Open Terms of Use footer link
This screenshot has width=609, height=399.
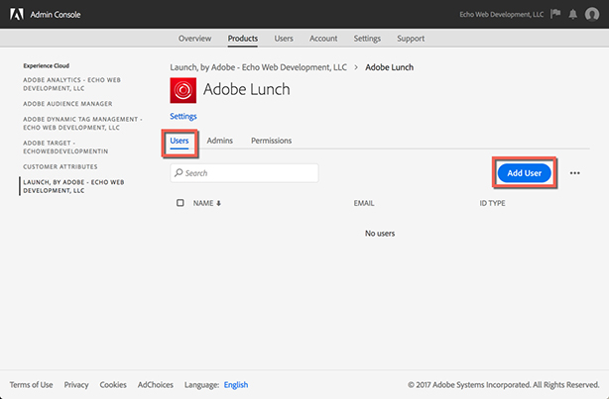tap(32, 385)
